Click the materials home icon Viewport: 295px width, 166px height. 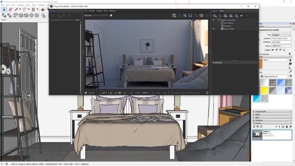[262, 76]
